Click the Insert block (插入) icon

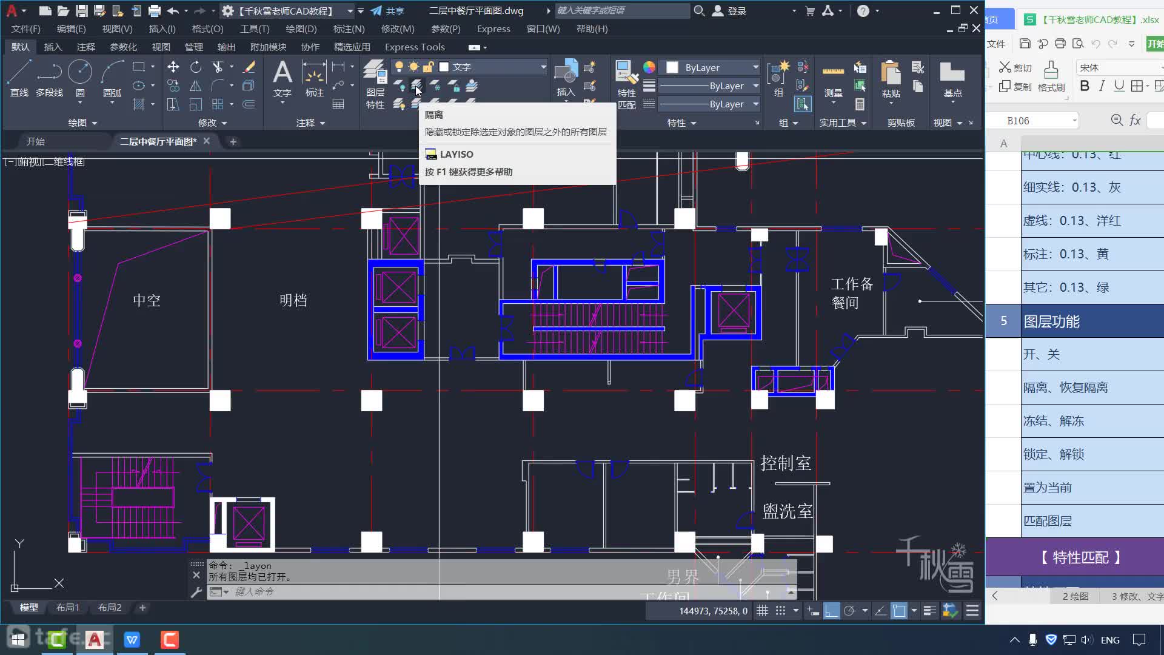(x=566, y=78)
